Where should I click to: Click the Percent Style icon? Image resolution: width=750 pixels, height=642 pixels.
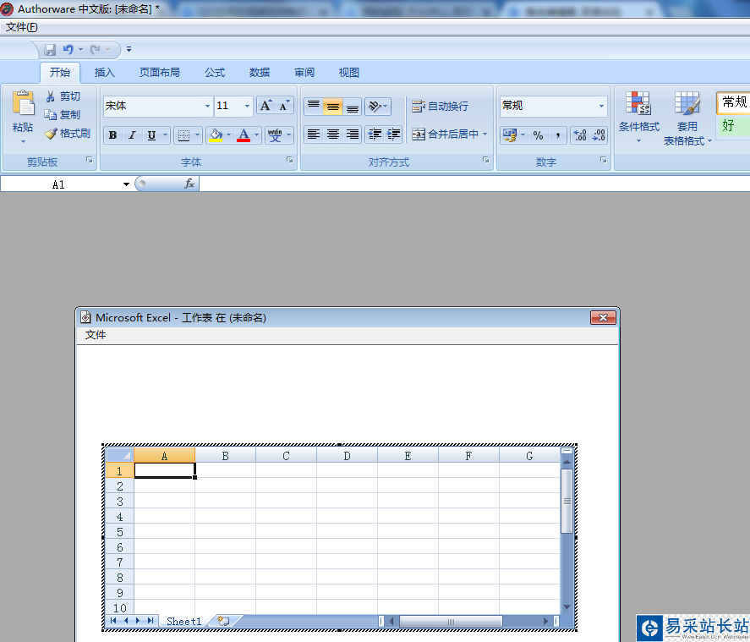tap(538, 135)
